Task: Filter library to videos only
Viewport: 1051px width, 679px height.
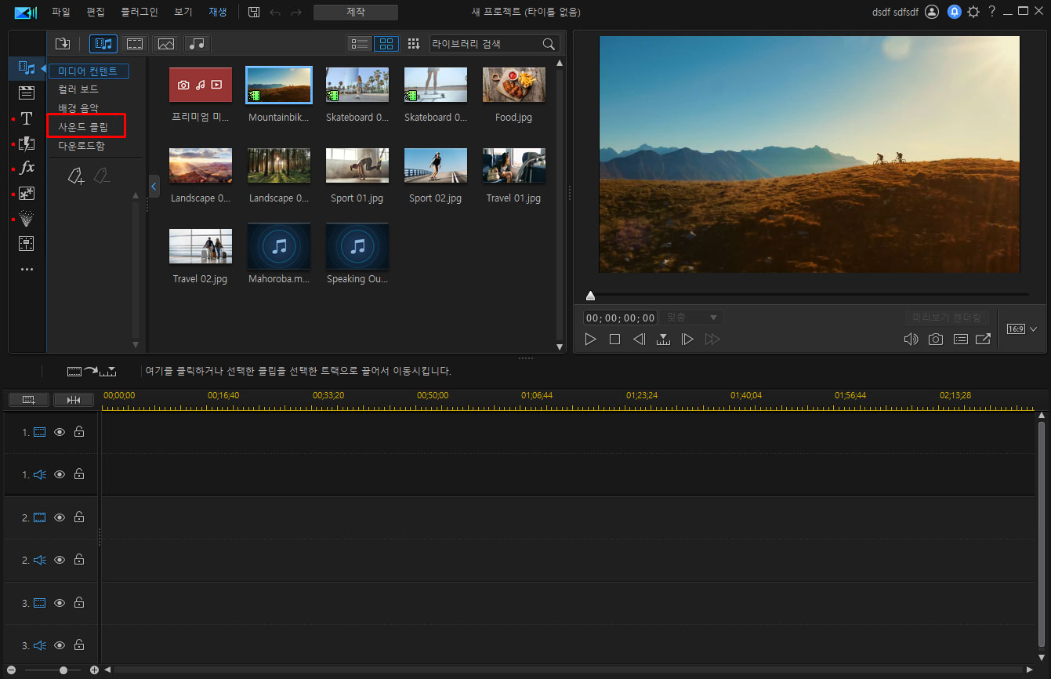Action: coord(135,44)
